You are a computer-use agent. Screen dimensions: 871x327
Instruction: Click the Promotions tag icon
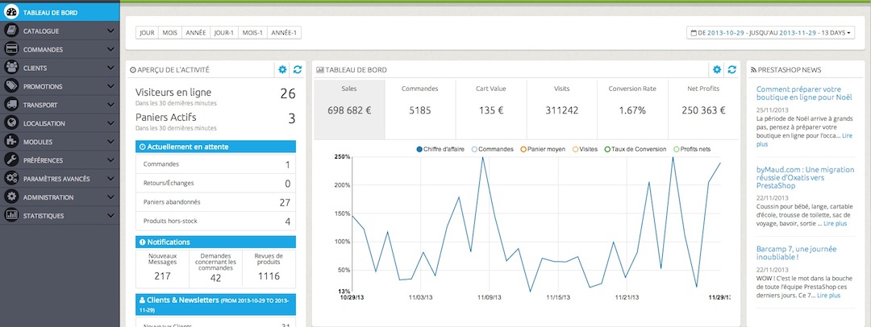coord(11,86)
